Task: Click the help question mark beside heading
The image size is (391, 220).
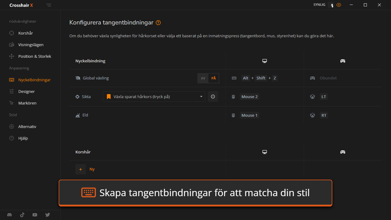Action: (x=158, y=23)
